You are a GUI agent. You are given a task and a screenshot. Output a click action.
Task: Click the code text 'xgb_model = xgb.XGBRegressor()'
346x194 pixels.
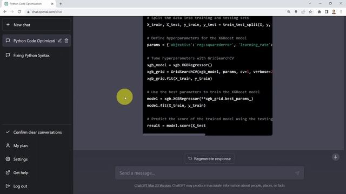(x=179, y=65)
